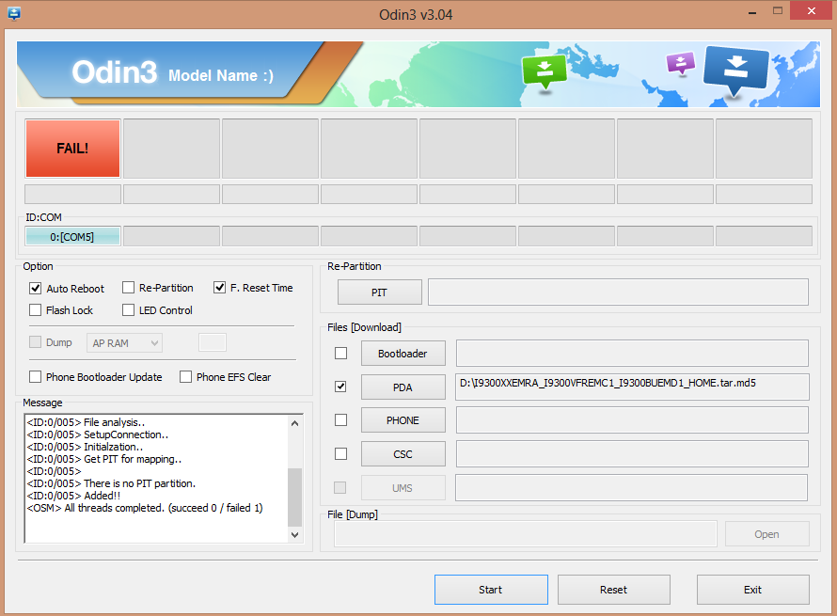Click the Reset button
The height and width of the screenshot is (616, 837).
point(614,590)
